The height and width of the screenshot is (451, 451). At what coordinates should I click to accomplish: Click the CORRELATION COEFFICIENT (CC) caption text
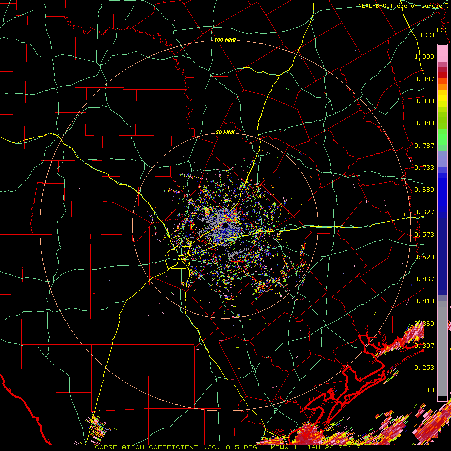coord(159,448)
